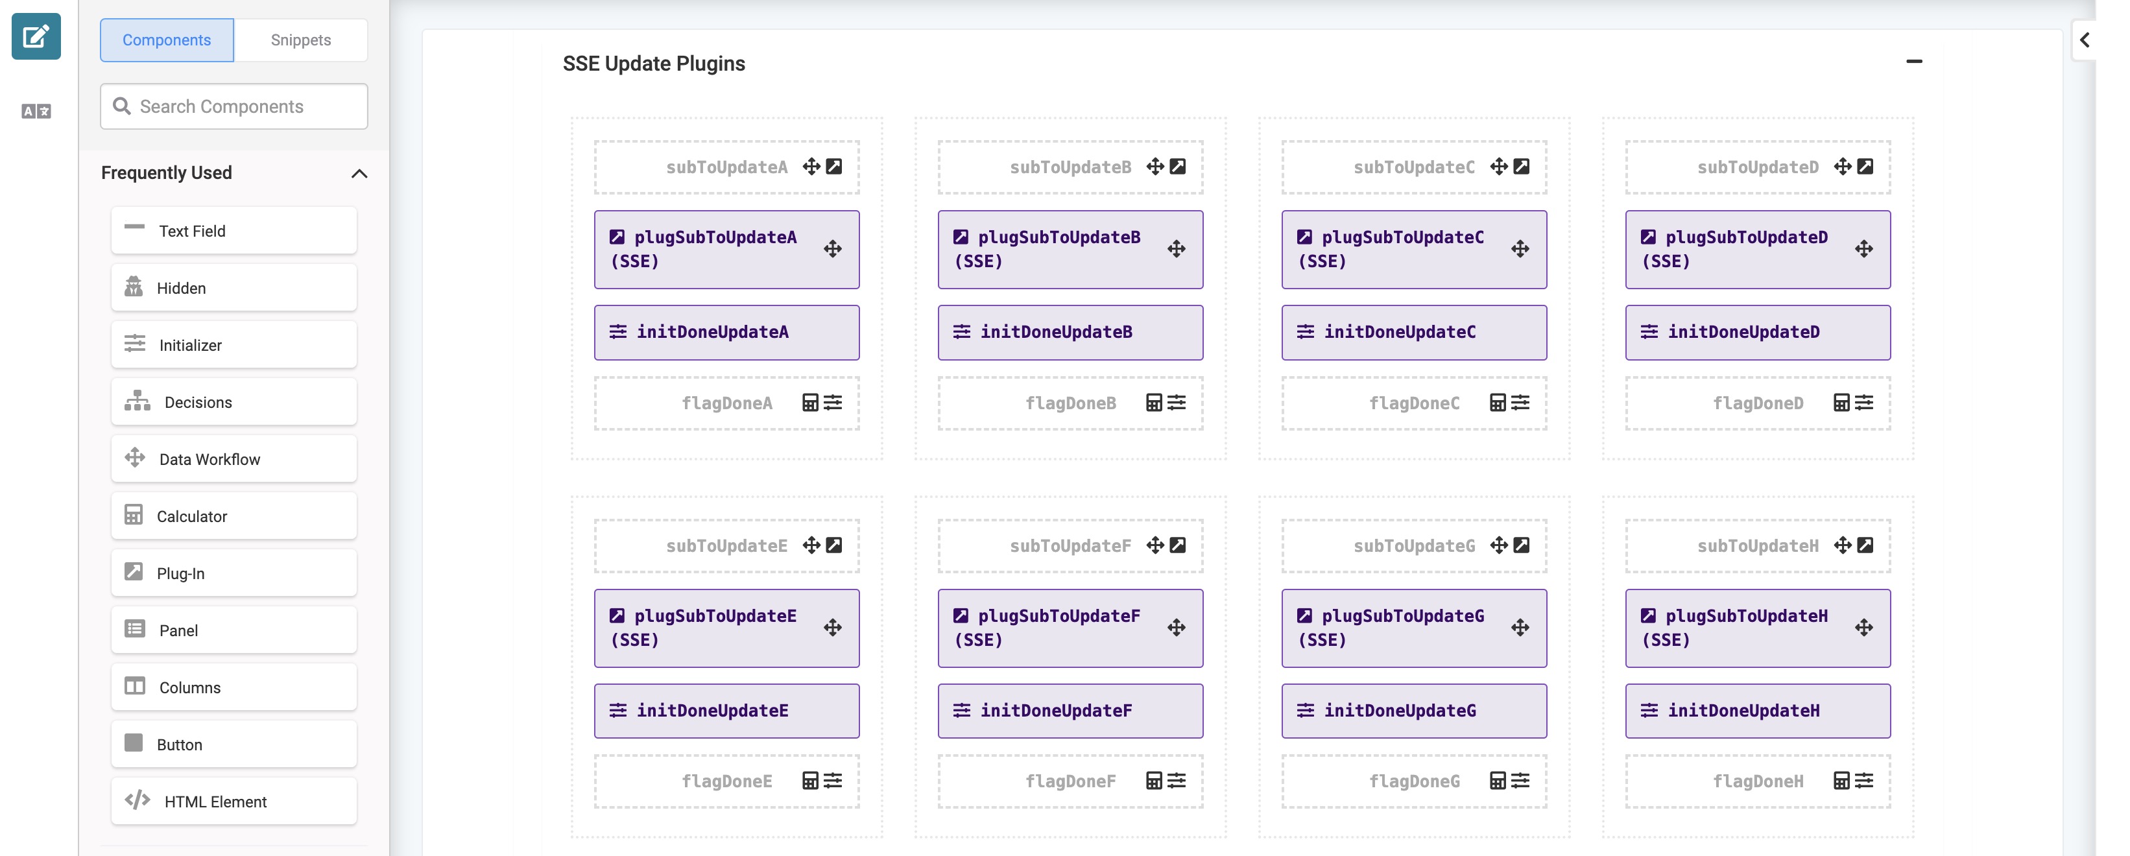
Task: Click the calculator icon beside flagDoneA
Action: pyautogui.click(x=810, y=403)
